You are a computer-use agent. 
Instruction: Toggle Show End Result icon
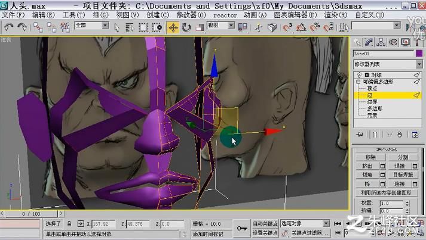pos(375,135)
